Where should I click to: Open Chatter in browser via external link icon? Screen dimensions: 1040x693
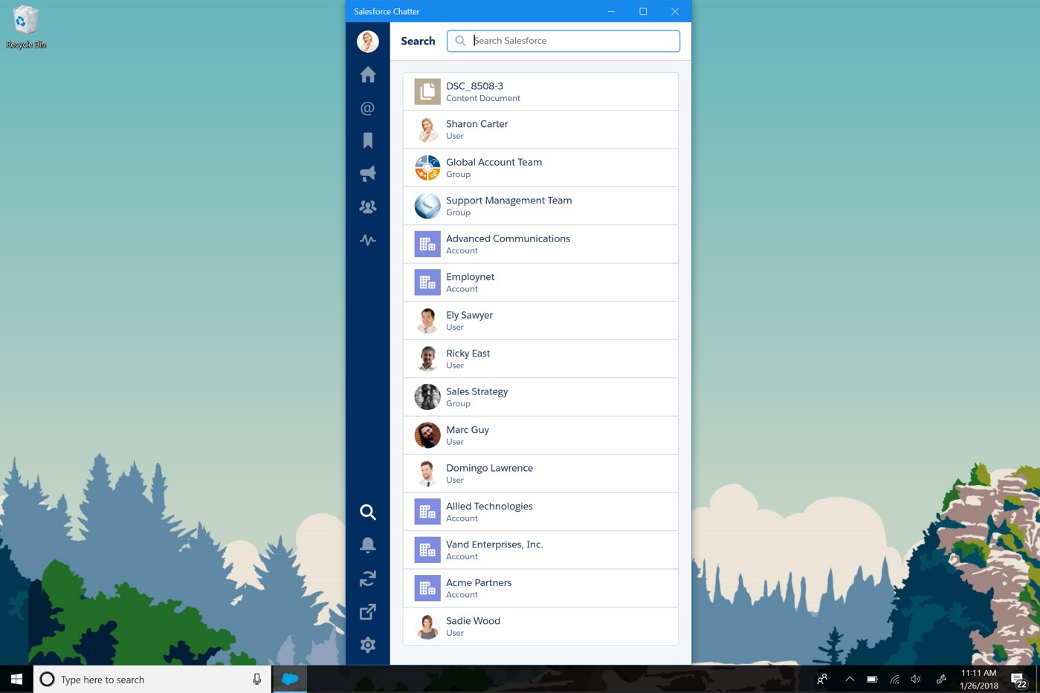click(x=367, y=611)
